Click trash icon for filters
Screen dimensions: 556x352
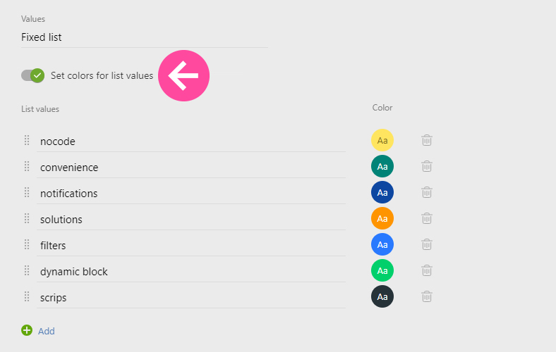pyautogui.click(x=427, y=244)
